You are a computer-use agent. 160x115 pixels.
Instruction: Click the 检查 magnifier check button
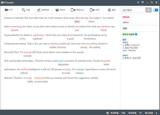point(26,10)
